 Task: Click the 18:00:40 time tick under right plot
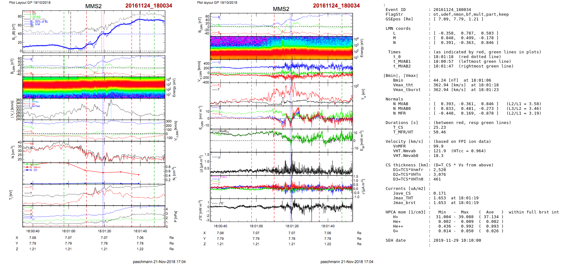220,226
